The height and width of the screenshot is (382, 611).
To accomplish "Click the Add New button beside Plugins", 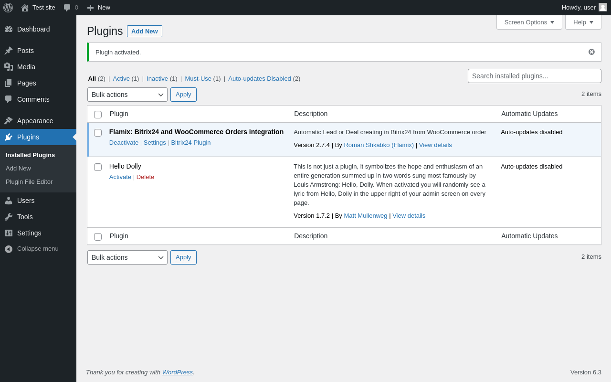I will click(144, 32).
